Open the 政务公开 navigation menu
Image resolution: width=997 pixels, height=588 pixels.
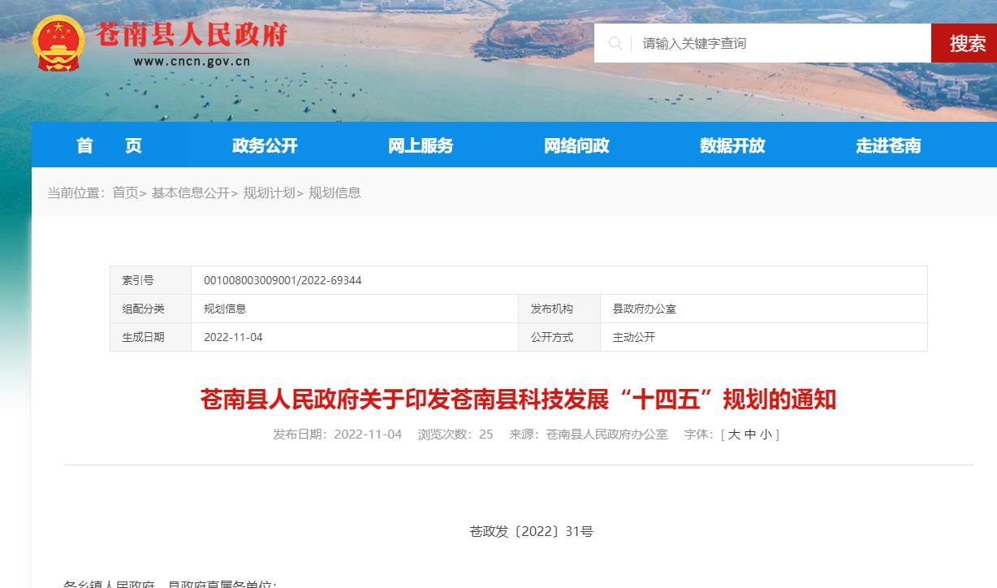point(264,145)
